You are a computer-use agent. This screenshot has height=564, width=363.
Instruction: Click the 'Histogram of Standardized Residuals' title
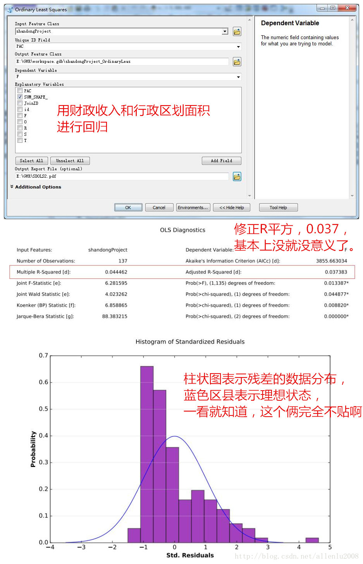[x=190, y=342]
